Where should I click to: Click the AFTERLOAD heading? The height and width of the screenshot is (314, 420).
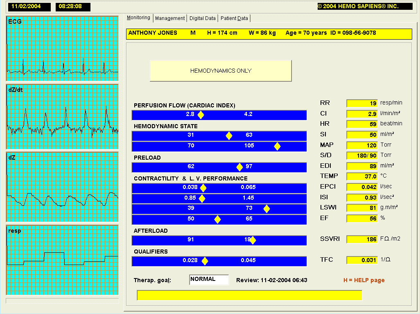(x=151, y=231)
